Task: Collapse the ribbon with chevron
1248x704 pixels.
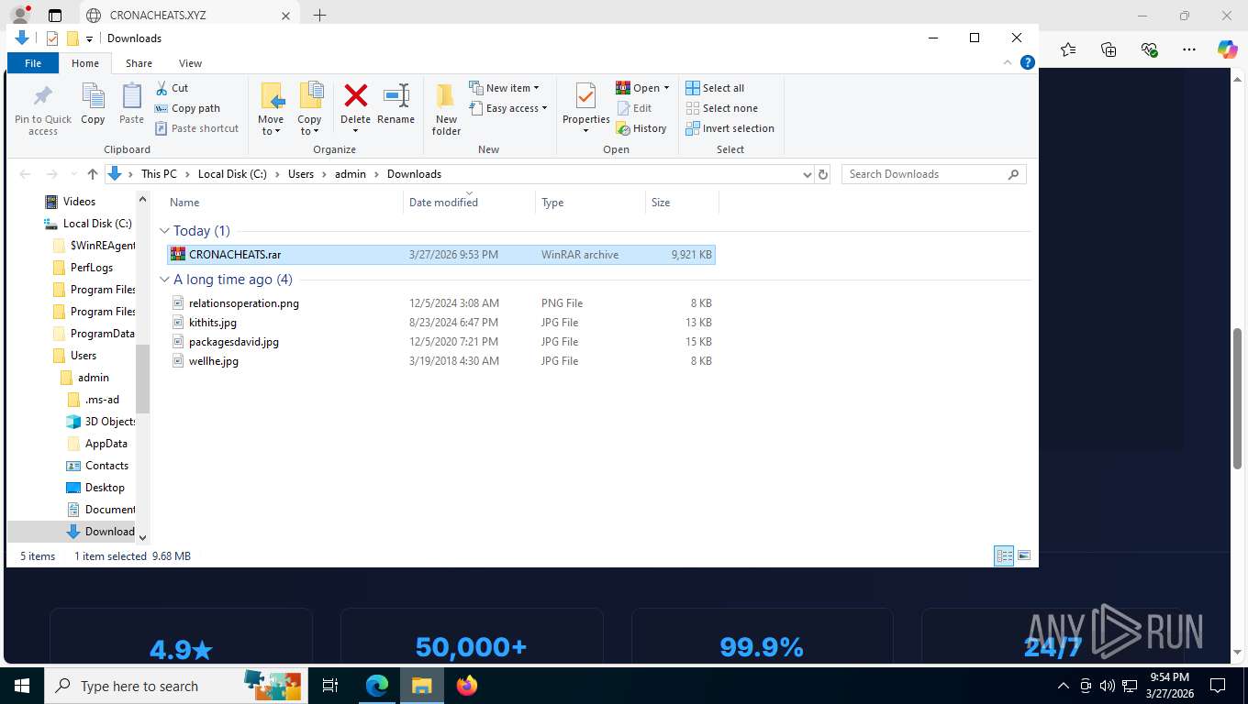Action: click(x=1008, y=62)
